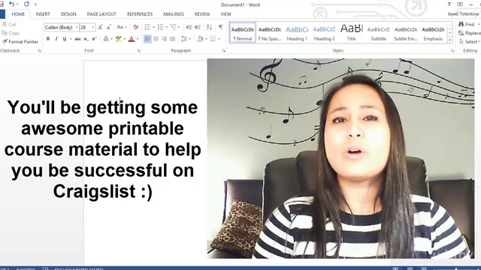Click the Change Case Aa icon

click(x=120, y=27)
